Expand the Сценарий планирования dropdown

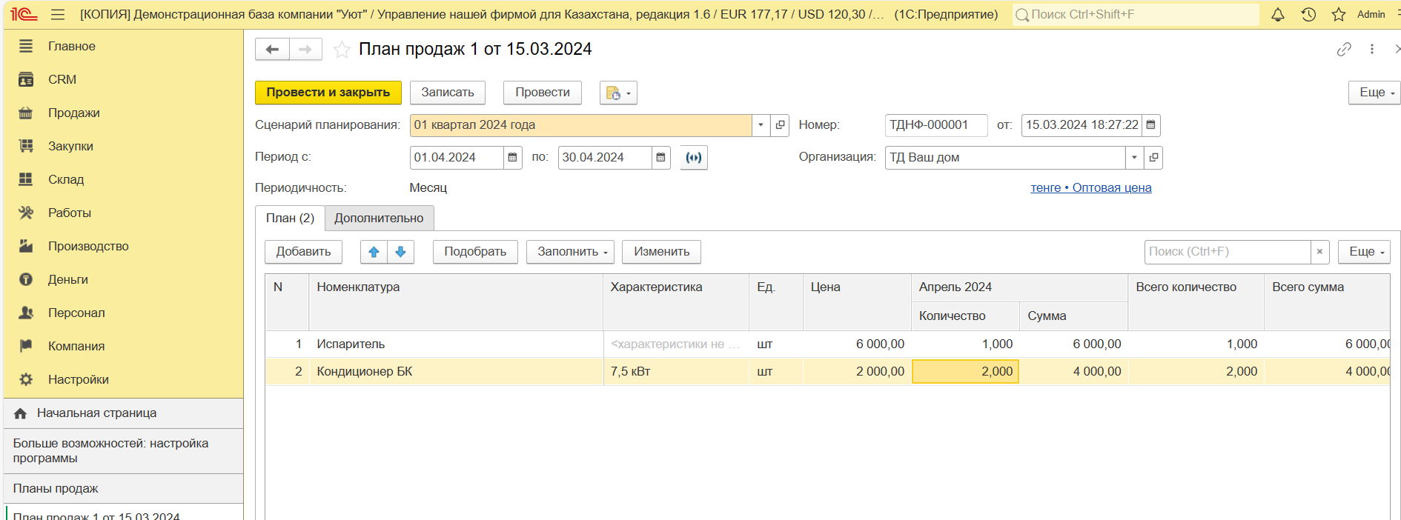pos(761,125)
